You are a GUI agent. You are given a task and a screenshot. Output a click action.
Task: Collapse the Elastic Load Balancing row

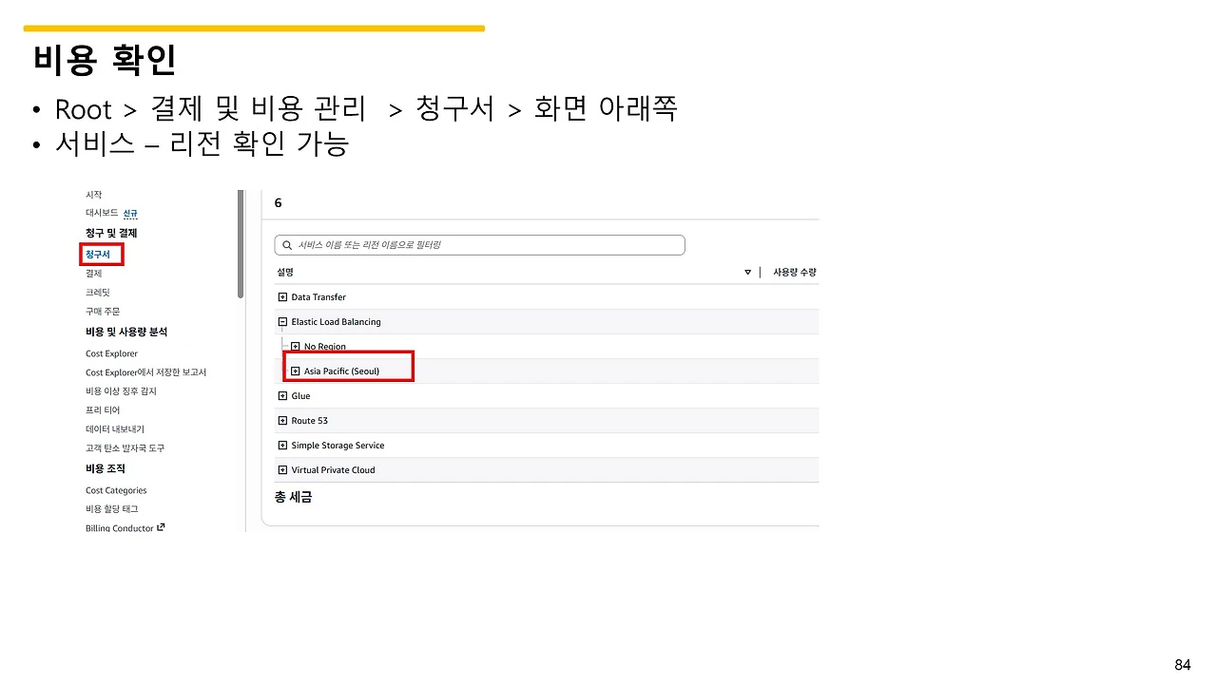(282, 322)
